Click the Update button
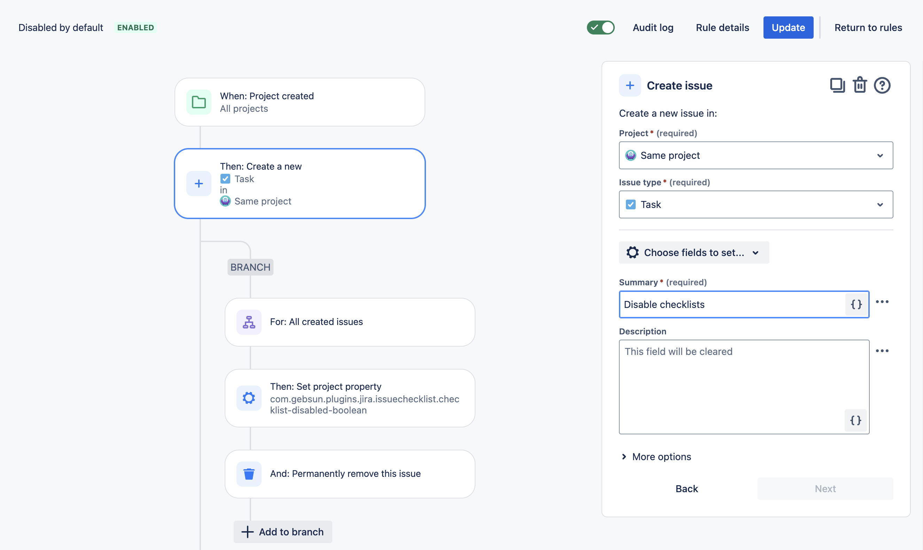Screen dimensions: 923x550 [788, 28]
